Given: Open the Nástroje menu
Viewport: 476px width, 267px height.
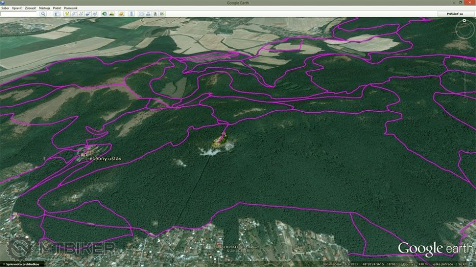Looking at the screenshot, I should 45,8.
